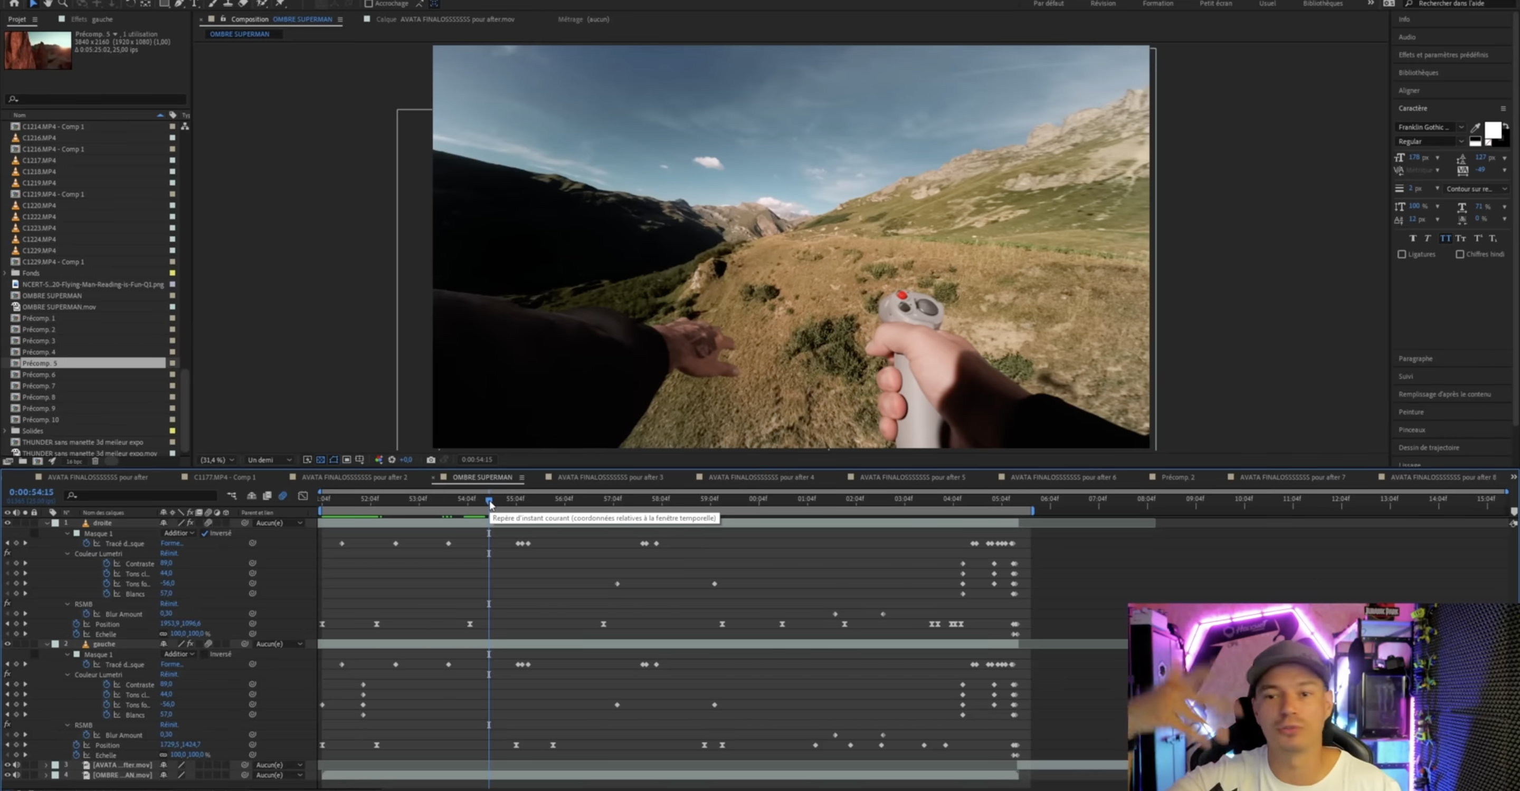The height and width of the screenshot is (791, 1520).
Task: Click the eyedropper in the Caractère panel
Action: tap(1475, 127)
